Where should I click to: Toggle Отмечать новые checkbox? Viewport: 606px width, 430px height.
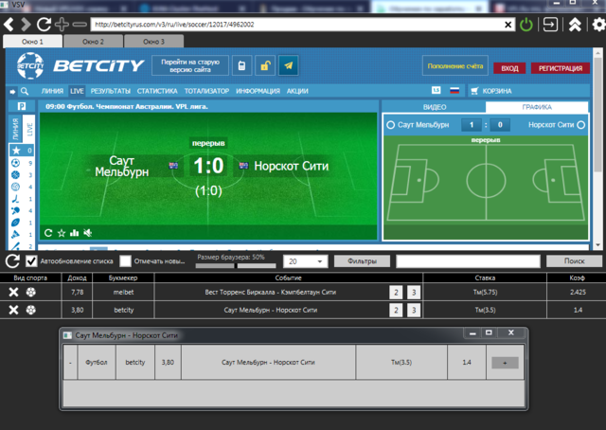tap(125, 261)
